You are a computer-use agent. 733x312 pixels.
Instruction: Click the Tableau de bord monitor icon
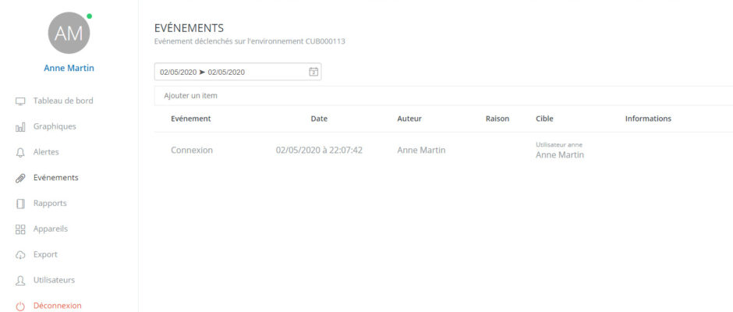click(20, 101)
